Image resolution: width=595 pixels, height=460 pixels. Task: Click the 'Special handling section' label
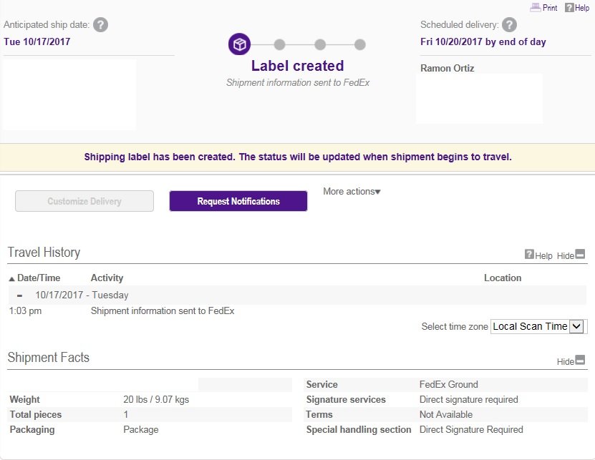coord(359,430)
